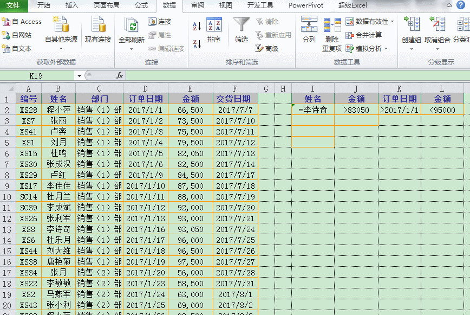The width and height of the screenshot is (470, 315).
Task: Click the fx insert function button
Action: point(120,75)
